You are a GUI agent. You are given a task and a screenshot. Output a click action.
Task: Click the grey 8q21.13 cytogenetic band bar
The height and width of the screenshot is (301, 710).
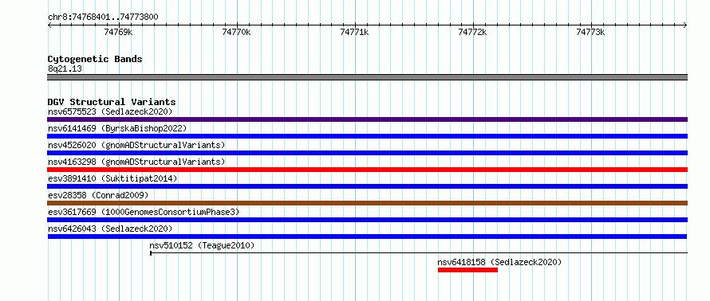pos(367,77)
